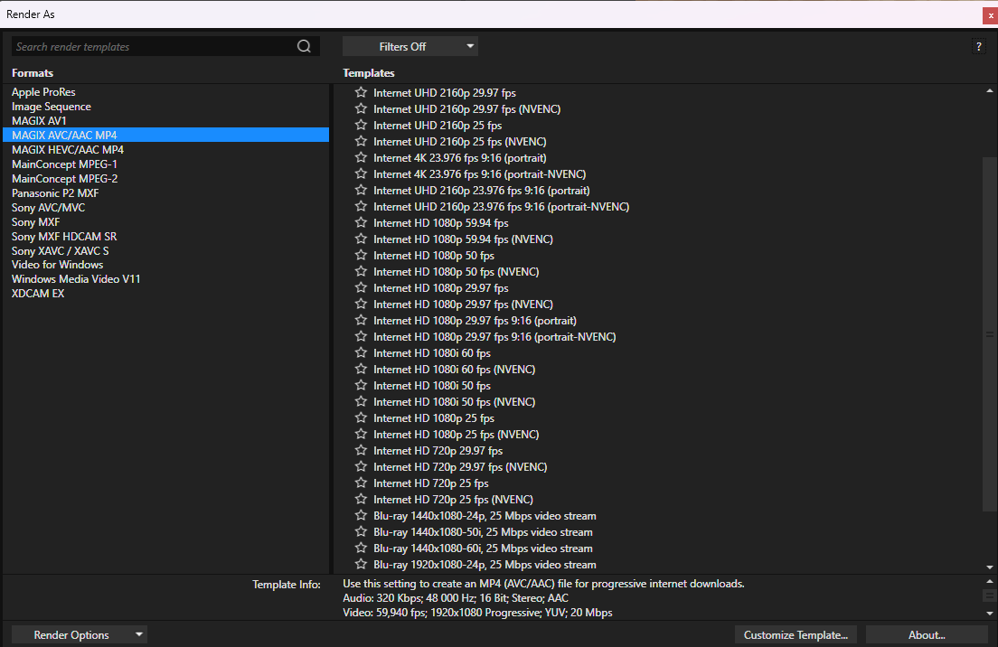This screenshot has width=998, height=647.
Task: Star Internet HD 1080p 29.97 fps 9:16 (portrait)
Action: tap(361, 320)
